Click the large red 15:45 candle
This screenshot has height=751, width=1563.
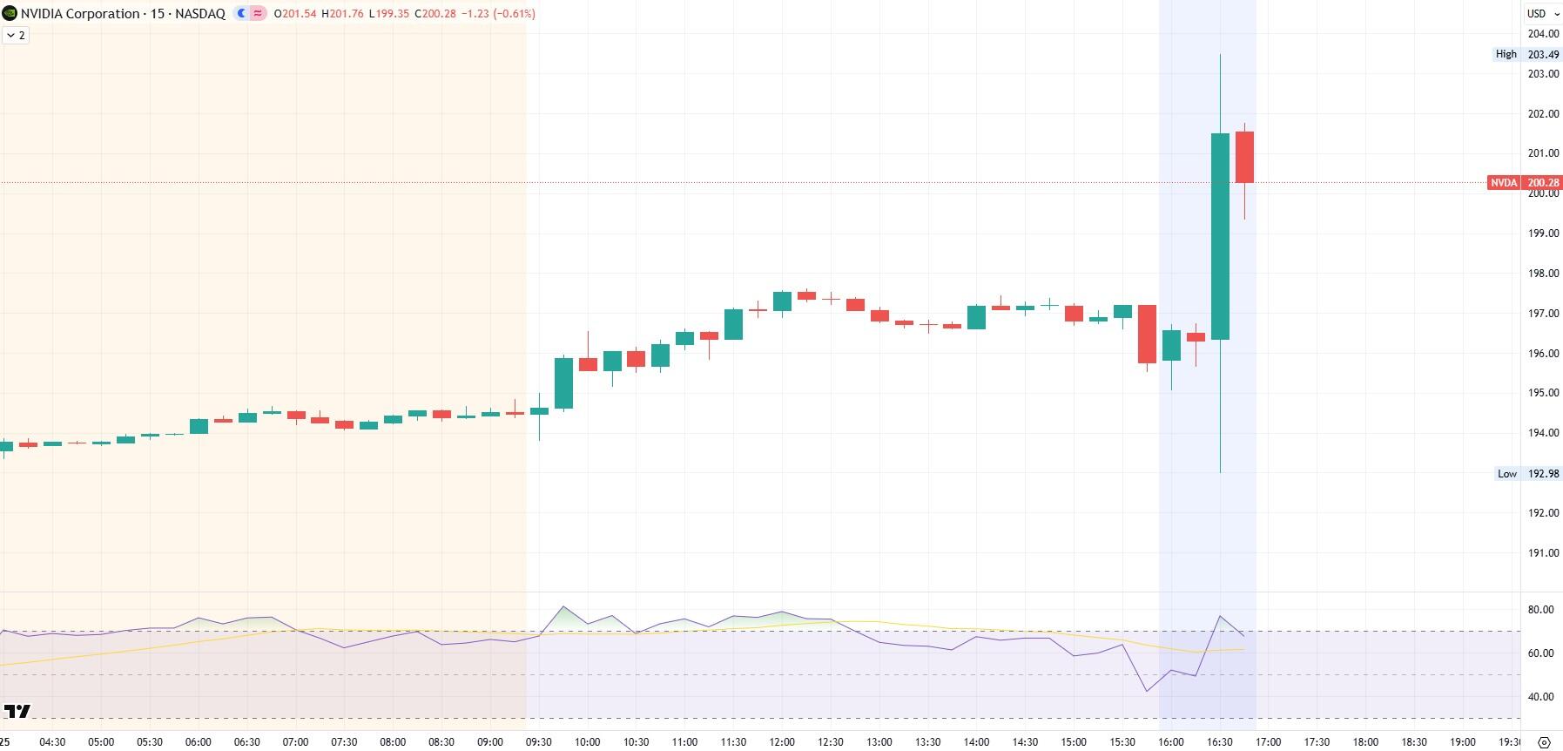[x=1147, y=334]
